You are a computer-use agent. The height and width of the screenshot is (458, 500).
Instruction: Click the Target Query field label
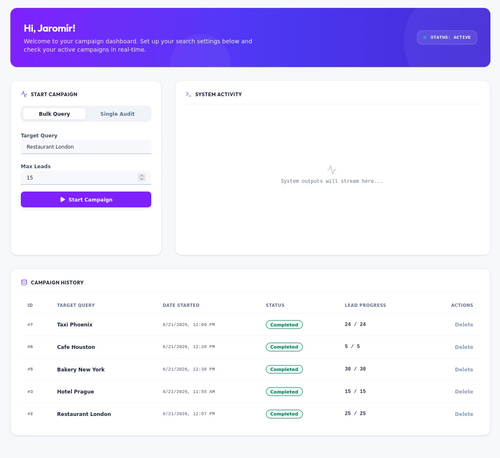pyautogui.click(x=39, y=136)
